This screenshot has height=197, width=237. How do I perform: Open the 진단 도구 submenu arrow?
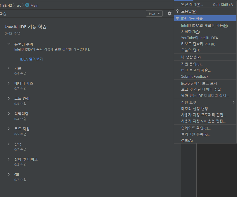[x=234, y=102]
